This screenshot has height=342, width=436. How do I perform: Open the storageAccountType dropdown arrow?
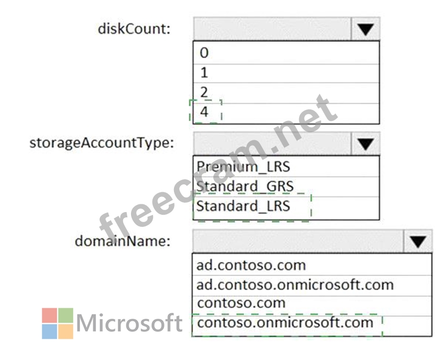pos(365,143)
